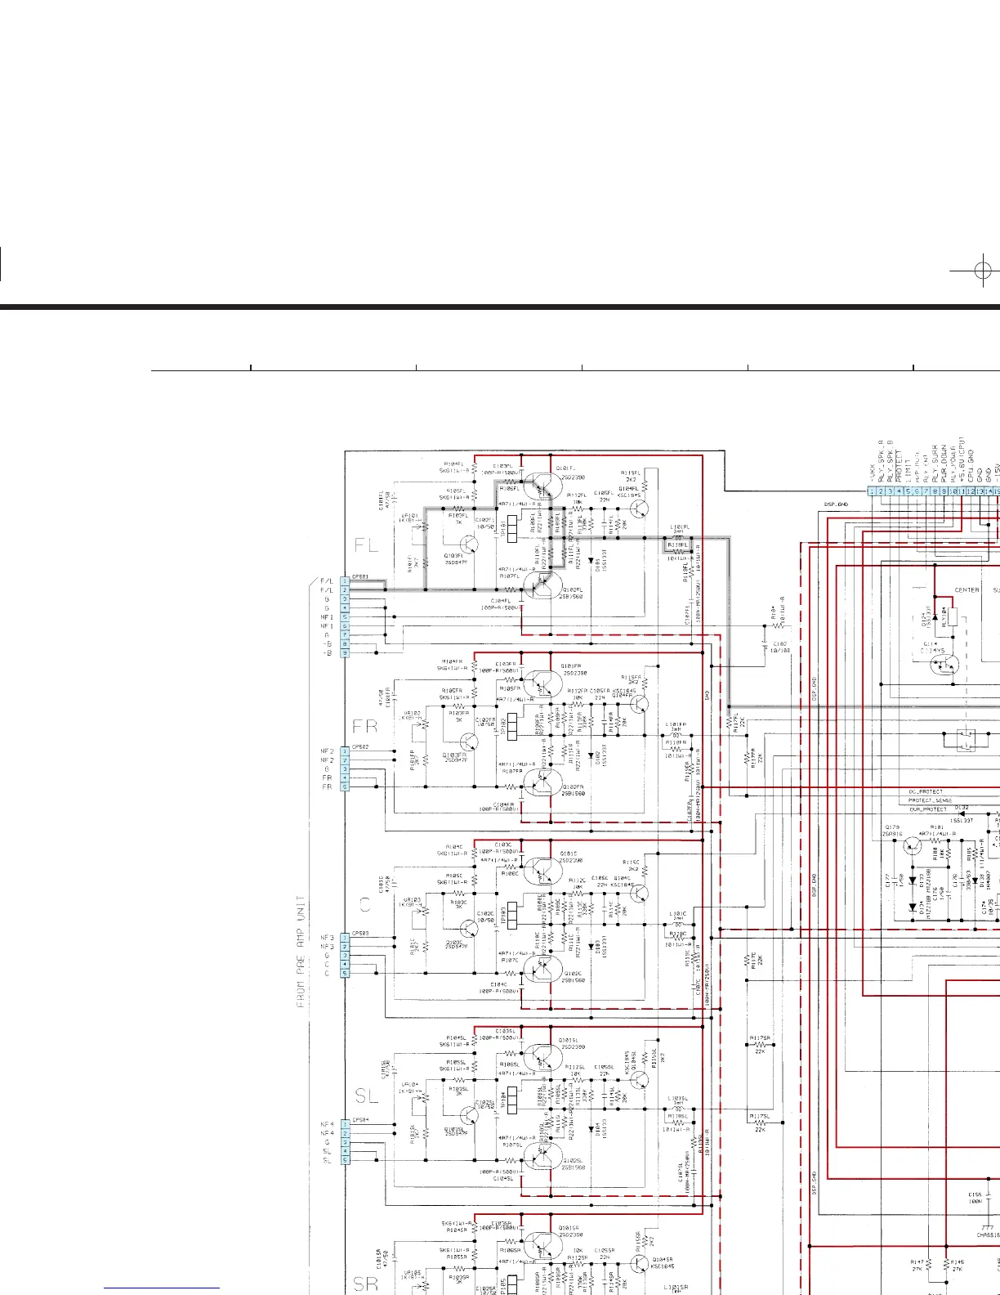Click the Q102SL transistor symbol
This screenshot has height=1295, width=1000.
pos(542,1156)
